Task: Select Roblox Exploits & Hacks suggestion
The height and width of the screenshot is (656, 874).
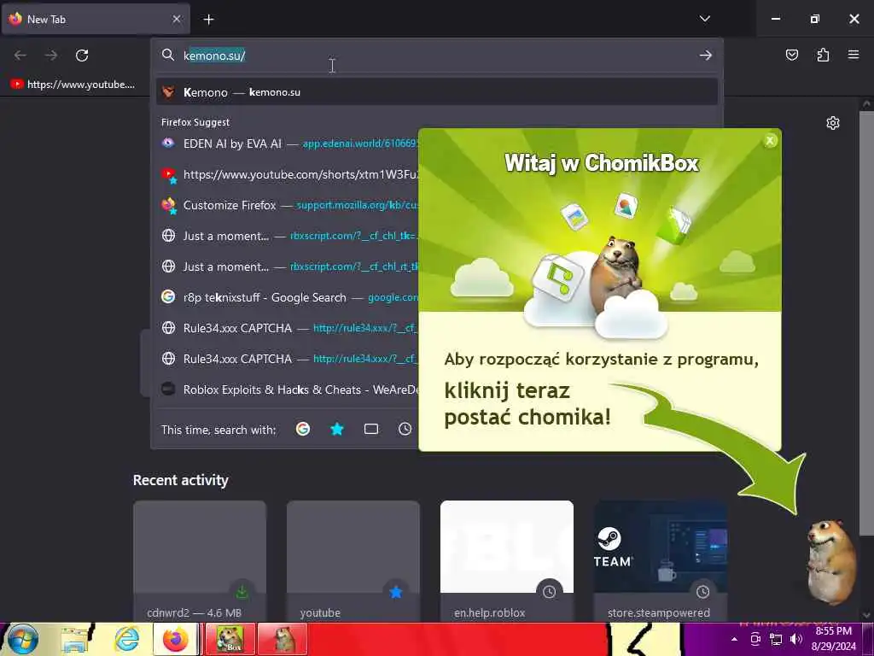Action: 288,389
